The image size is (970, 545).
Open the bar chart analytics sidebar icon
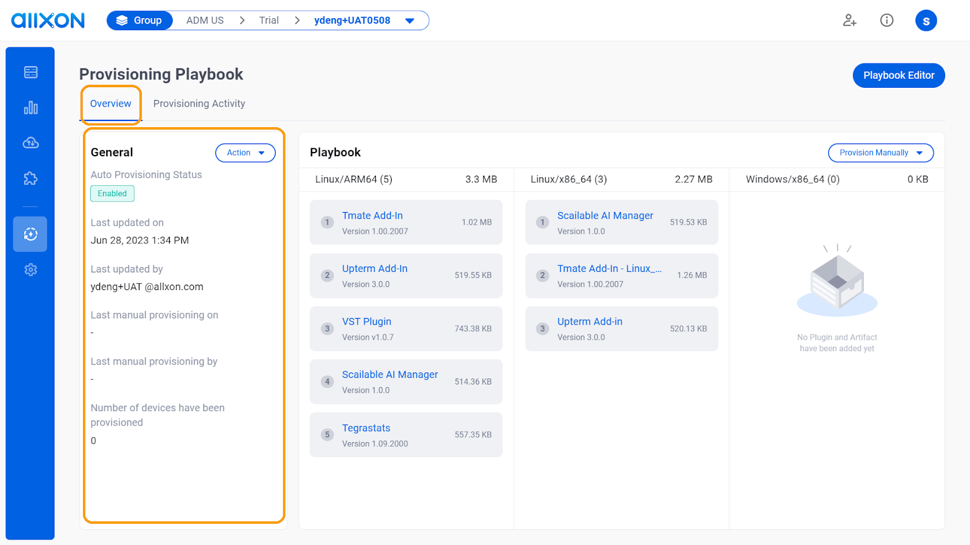coord(30,108)
